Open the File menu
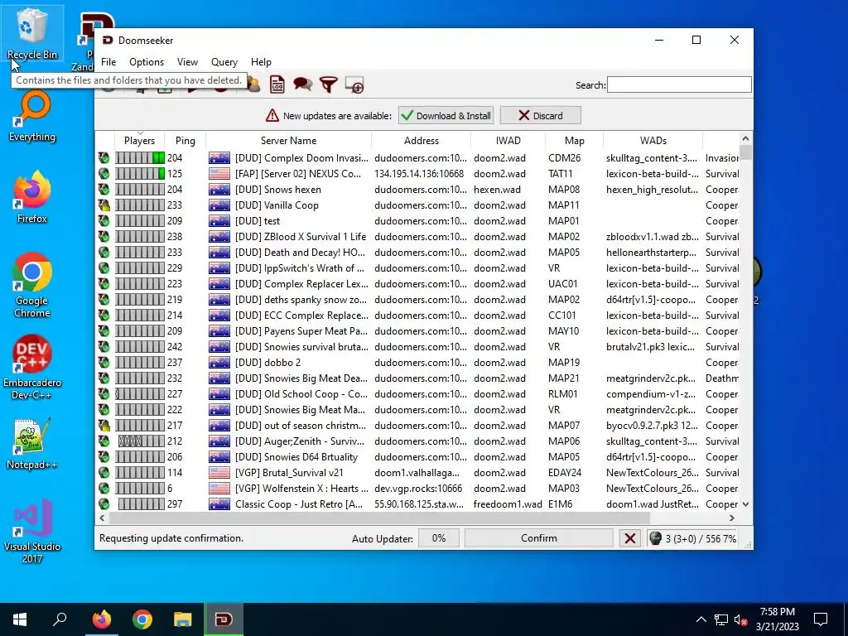This screenshot has height=636, width=848. pyautogui.click(x=108, y=62)
